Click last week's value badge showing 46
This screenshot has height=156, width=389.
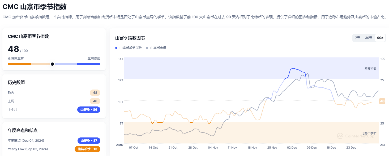click(x=95, y=101)
